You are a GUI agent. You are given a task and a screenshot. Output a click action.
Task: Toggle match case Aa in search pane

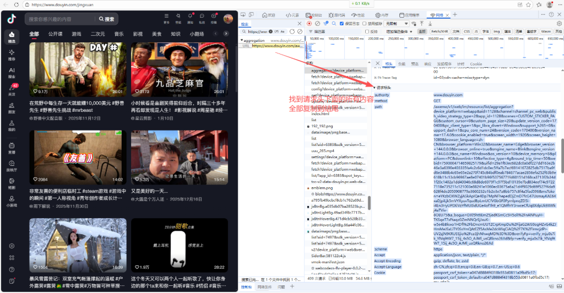(283, 31)
